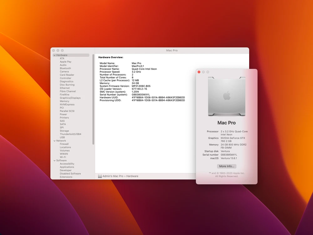313x235 pixels.
Task: Select Power in sidebar
Action: [63, 114]
